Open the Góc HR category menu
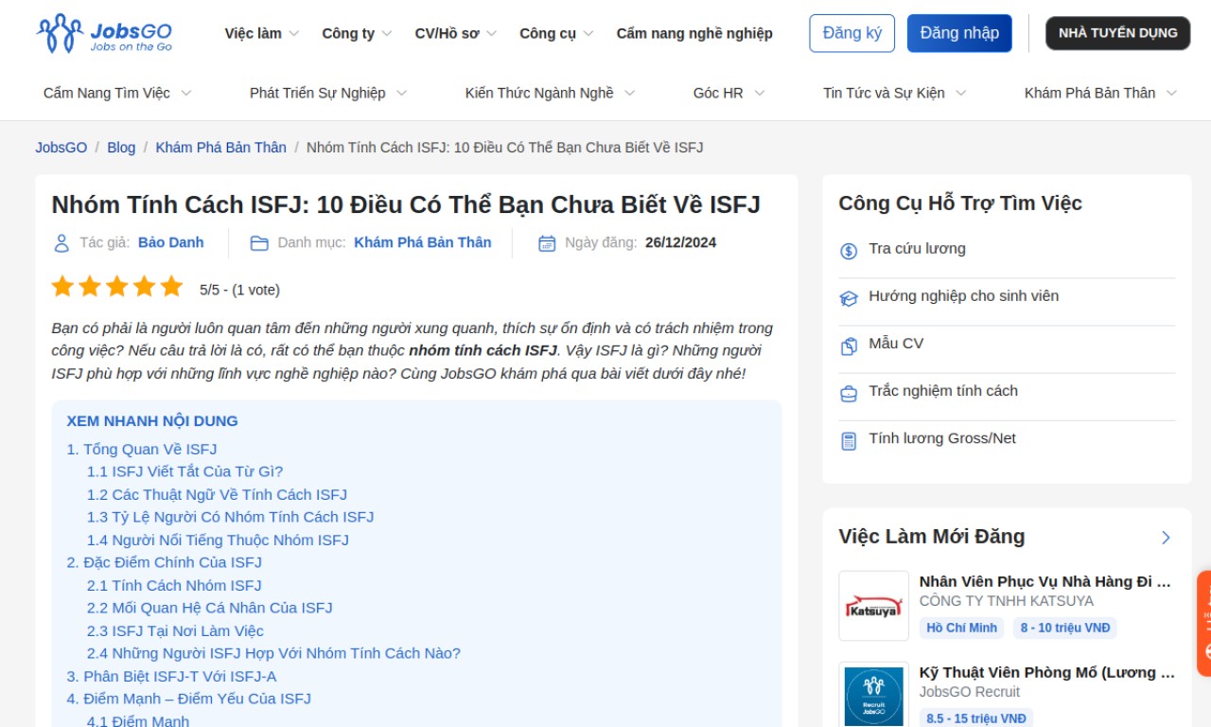This screenshot has width=1211, height=727. (728, 93)
